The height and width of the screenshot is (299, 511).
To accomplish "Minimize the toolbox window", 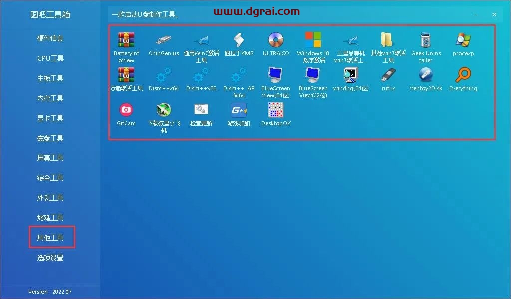I will coord(476,15).
